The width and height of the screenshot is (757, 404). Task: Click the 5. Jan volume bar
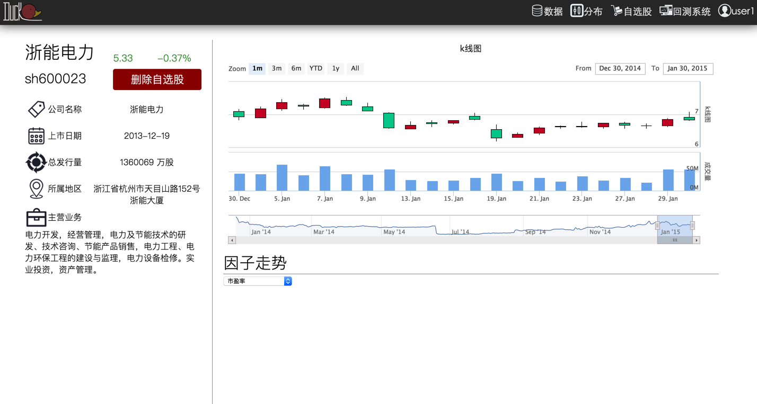pyautogui.click(x=282, y=178)
